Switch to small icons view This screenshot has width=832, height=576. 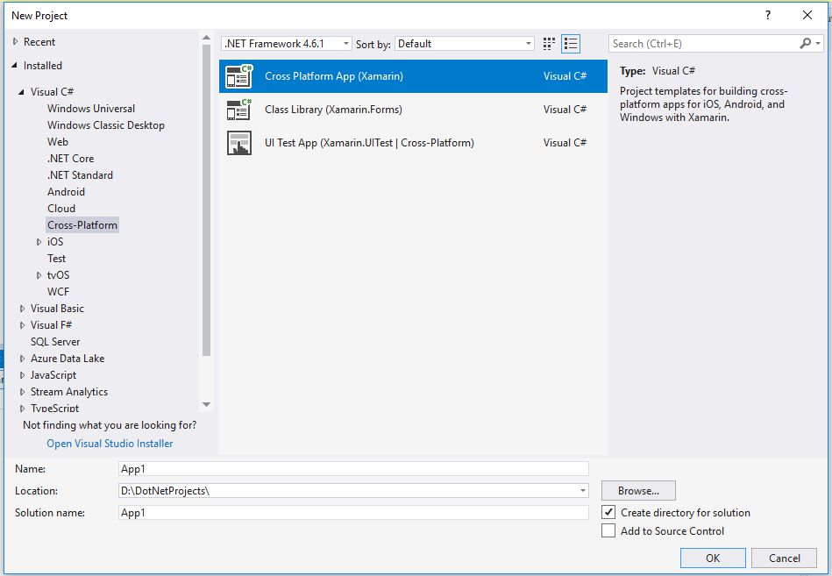pyautogui.click(x=550, y=44)
